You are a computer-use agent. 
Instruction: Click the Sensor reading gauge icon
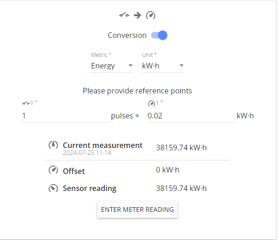click(x=54, y=188)
